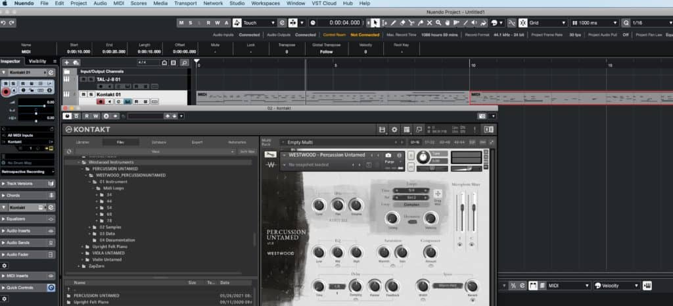Switch to Visibility tab
This screenshot has width=673, height=306.
(37, 61)
